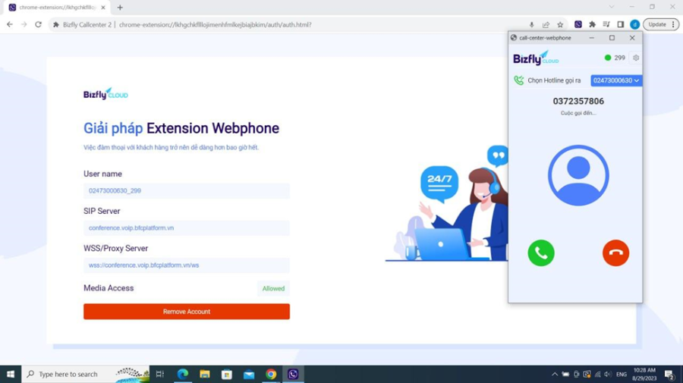Click the Bizfly Cloud logo on page

pos(105,93)
